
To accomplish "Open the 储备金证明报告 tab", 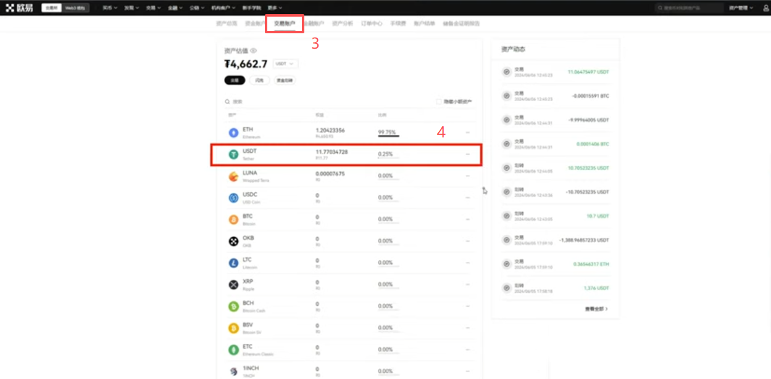I will (461, 23).
